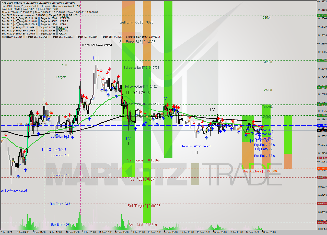This screenshot has width=327, height=235.
Task: Select the 'I I I 0.110203' wave label
Action: point(257,141)
